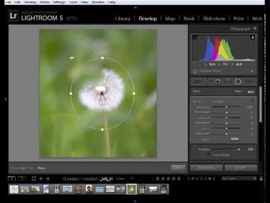
Task: Select the Crop Overlay tool icon
Action: coord(197,82)
